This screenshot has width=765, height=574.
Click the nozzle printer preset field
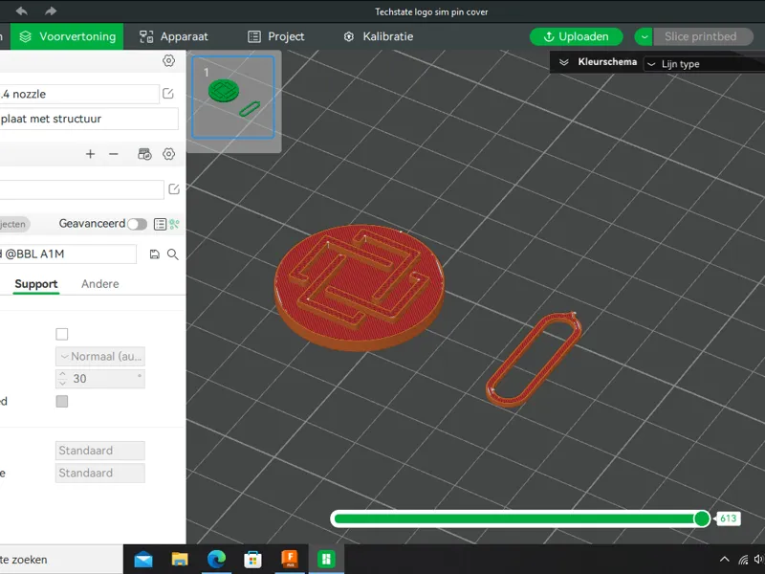tap(79, 94)
